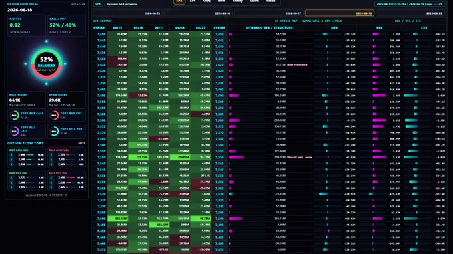Click the magenta GEX bar for strike 7,600
The width and height of the screenshot is (453, 254).
(234, 96)
